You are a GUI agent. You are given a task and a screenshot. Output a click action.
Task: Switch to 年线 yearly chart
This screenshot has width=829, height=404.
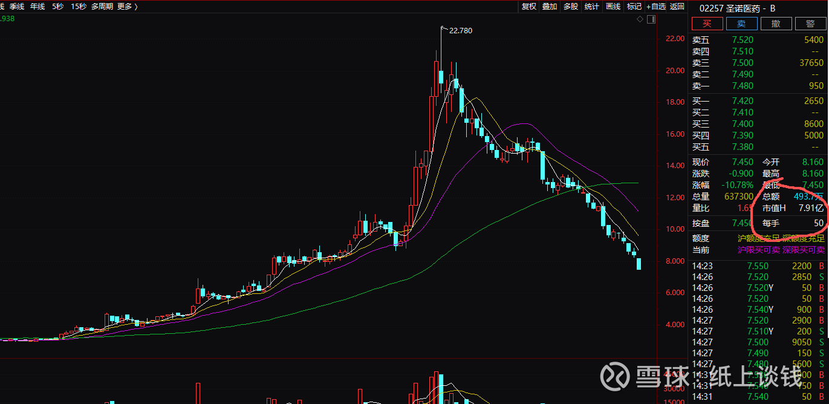[x=37, y=7]
